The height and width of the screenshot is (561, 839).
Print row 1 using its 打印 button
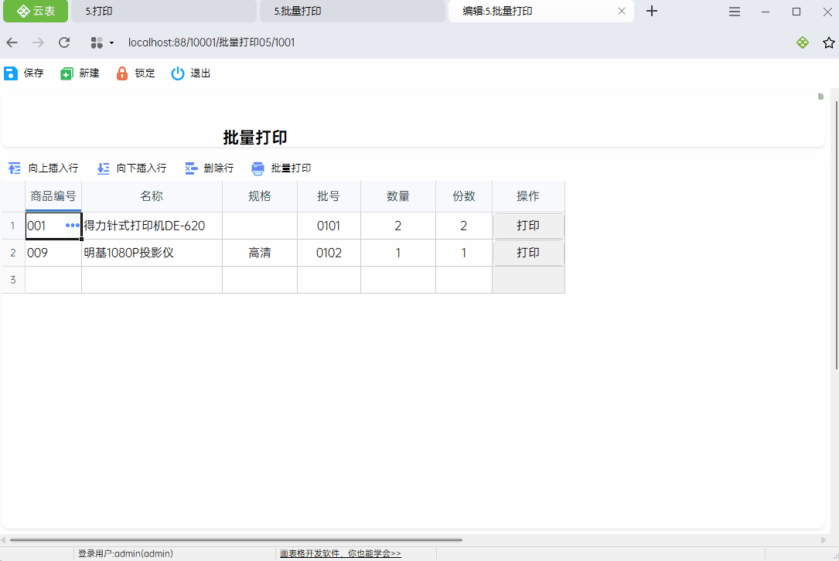528,226
